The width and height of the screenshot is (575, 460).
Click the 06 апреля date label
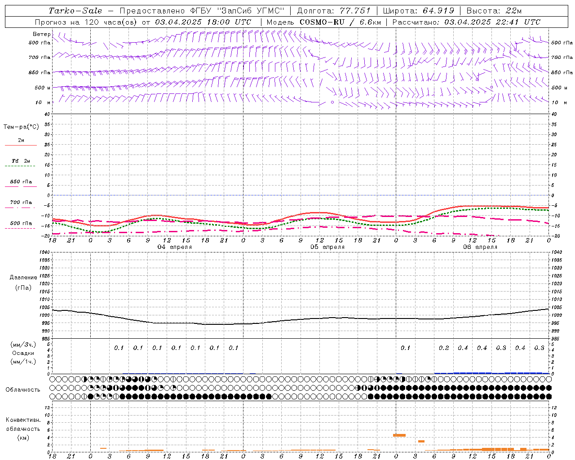tap(480, 247)
